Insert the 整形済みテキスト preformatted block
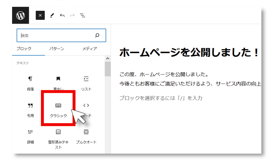 (58, 138)
